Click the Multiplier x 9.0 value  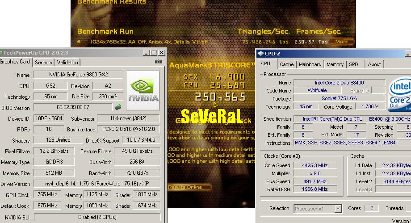point(315,173)
